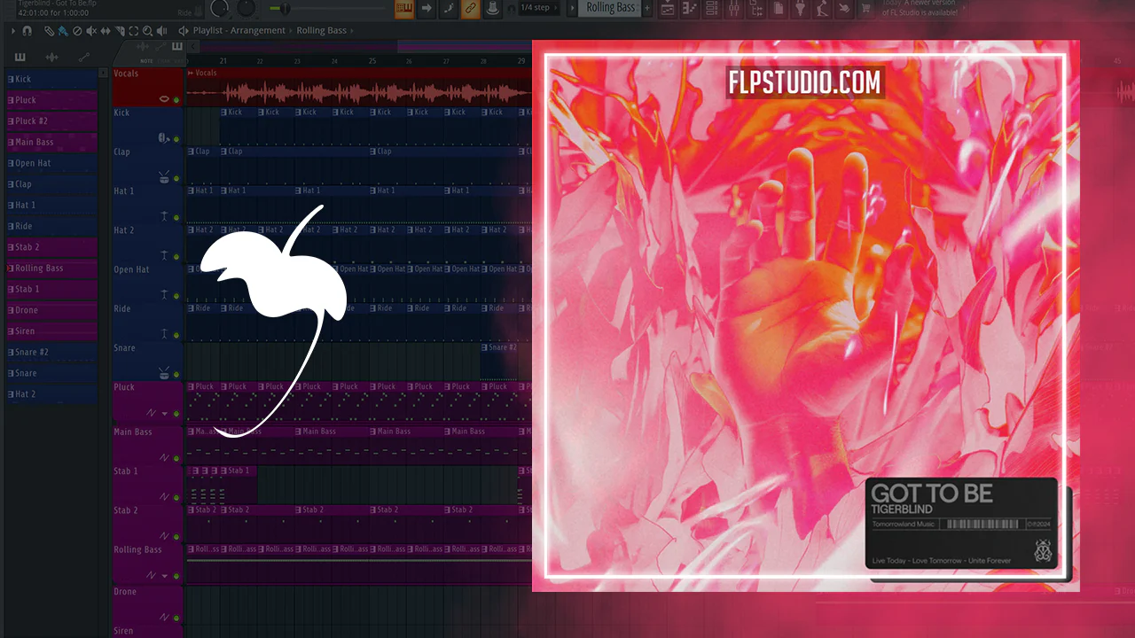Select the pencil draw tool
Image resolution: width=1135 pixels, height=638 pixels.
tap(50, 31)
